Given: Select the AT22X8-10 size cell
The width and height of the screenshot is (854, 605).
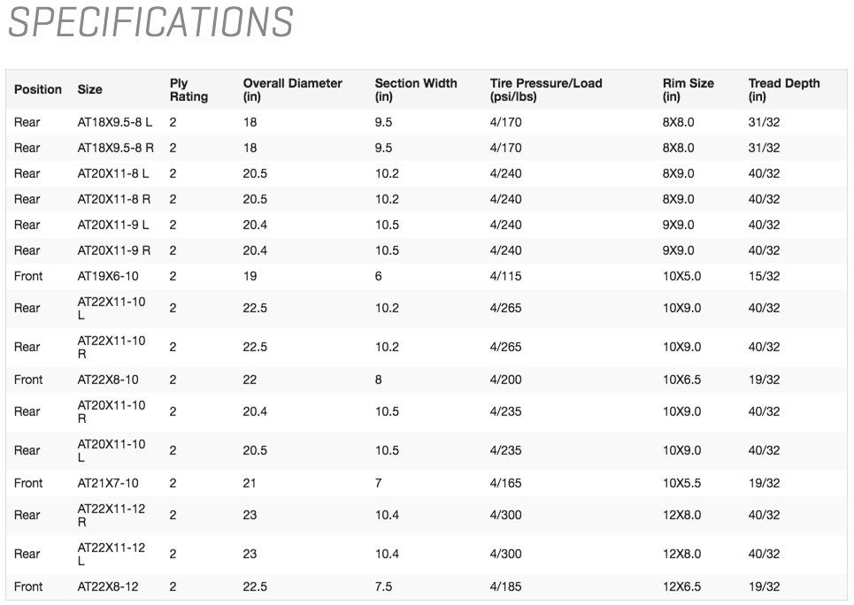Looking at the screenshot, I should coord(108,379).
